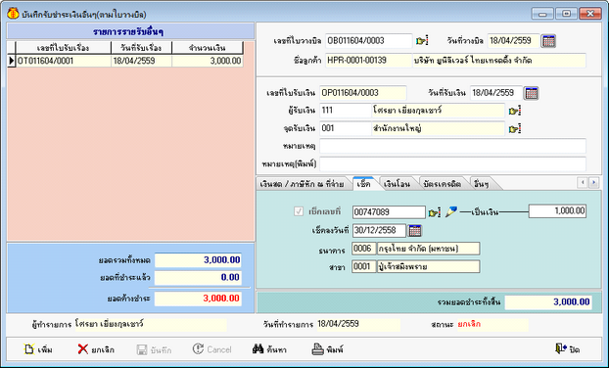Screen dimensions: 609x368
Task: Click the cheque date field 30/12/2558
Action: (379, 231)
